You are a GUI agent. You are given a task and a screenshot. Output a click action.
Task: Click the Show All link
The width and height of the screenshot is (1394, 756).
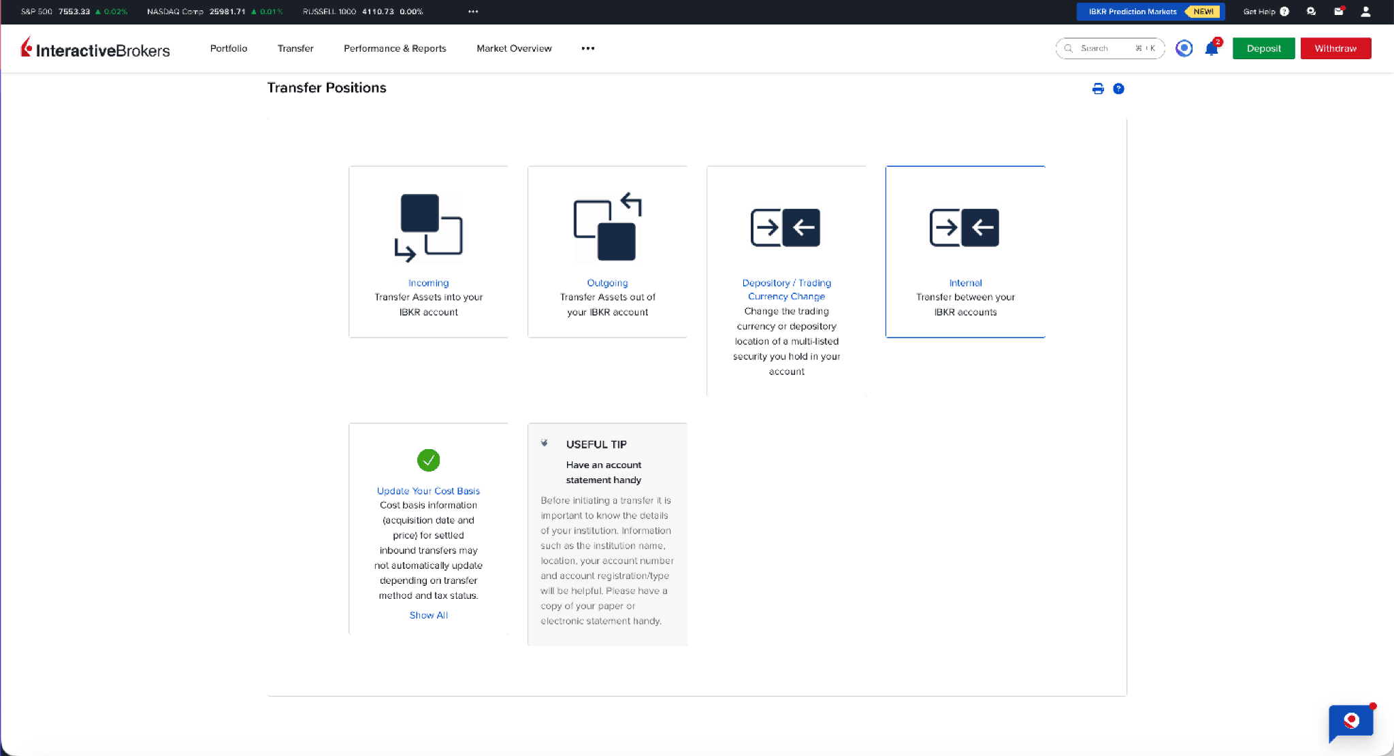click(429, 615)
